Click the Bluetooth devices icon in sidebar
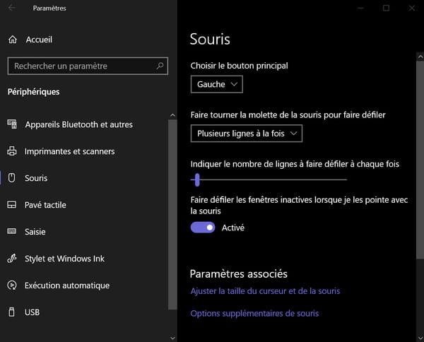The image size is (424, 342). pos(12,124)
